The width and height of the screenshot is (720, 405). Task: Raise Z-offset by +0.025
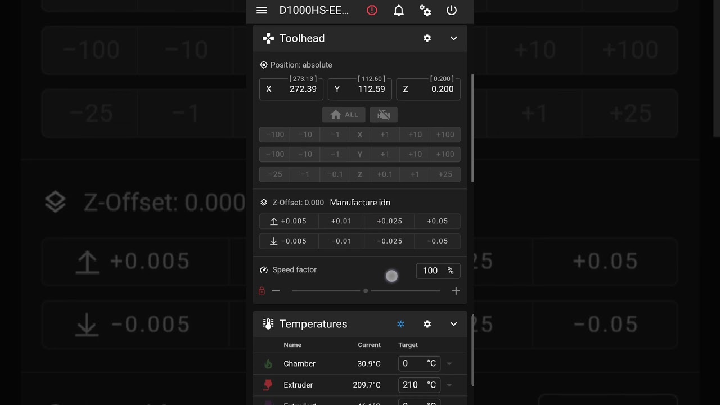tap(389, 221)
